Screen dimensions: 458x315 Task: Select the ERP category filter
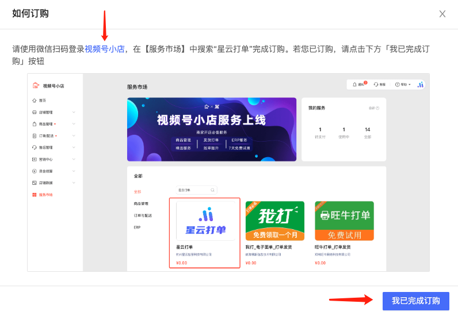point(137,227)
